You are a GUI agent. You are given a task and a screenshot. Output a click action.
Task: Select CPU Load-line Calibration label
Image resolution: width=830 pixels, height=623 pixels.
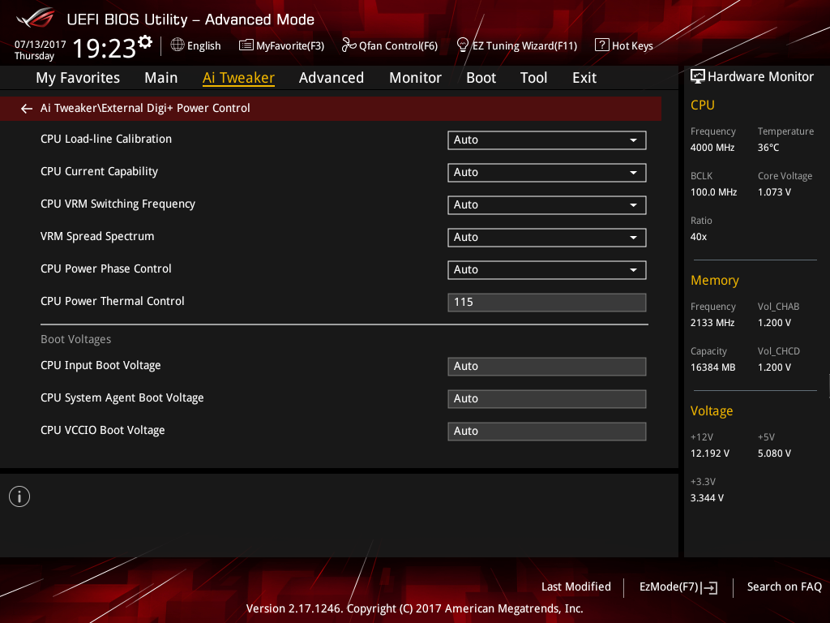click(106, 139)
